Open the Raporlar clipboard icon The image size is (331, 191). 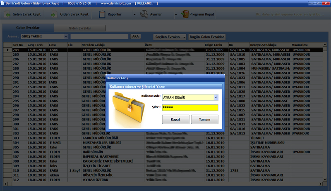click(102, 14)
